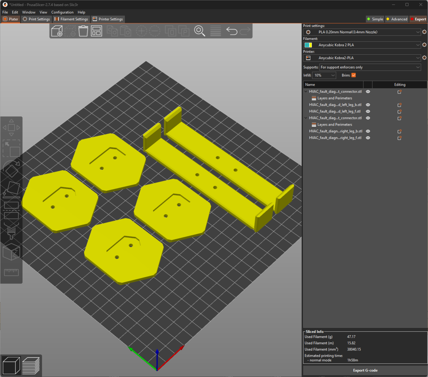Switch to the Filament Settings tab
Viewport: 428px width, 377px height.
(71, 19)
